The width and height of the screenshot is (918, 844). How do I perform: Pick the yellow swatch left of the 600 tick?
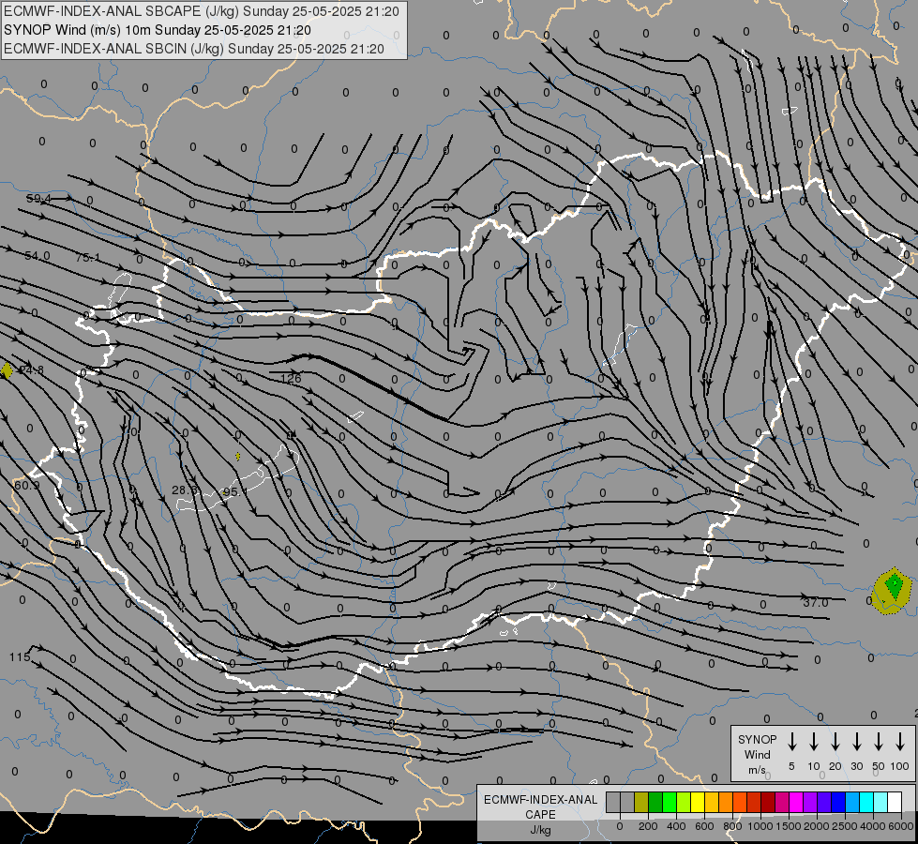pos(698,803)
